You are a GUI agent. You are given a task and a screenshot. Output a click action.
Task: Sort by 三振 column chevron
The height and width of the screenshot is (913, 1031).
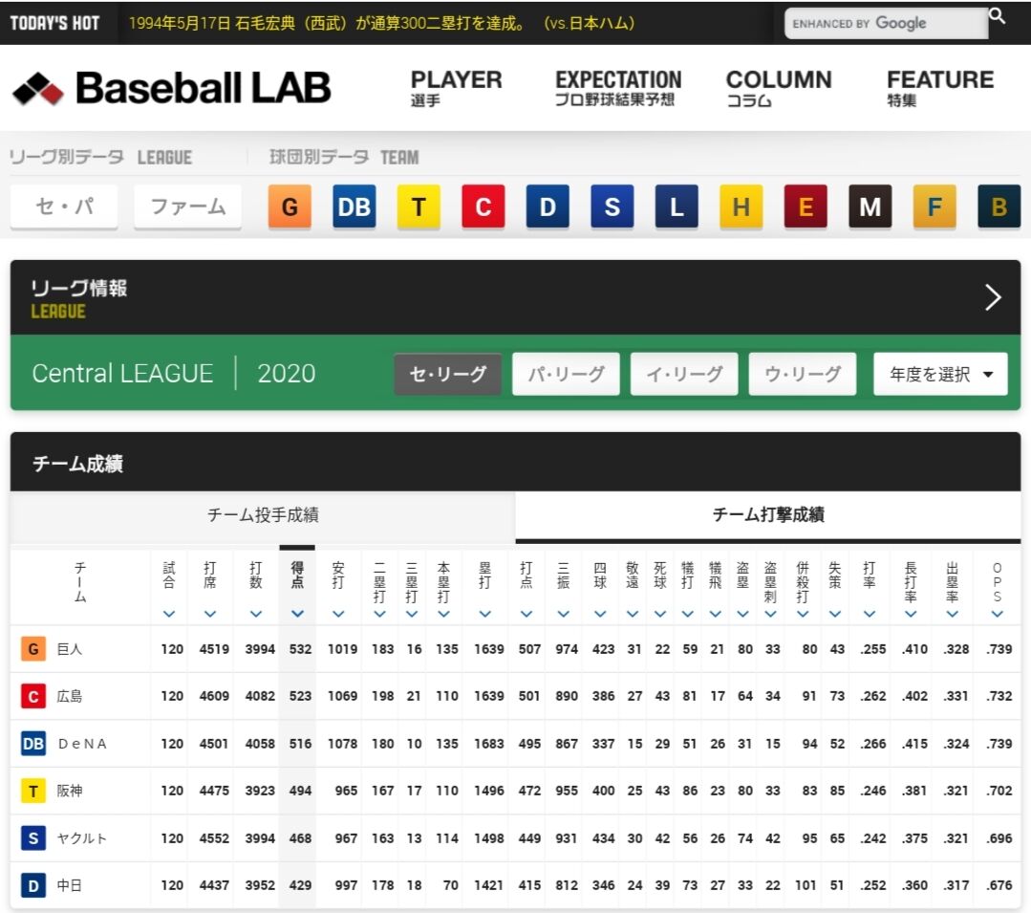pos(563,614)
